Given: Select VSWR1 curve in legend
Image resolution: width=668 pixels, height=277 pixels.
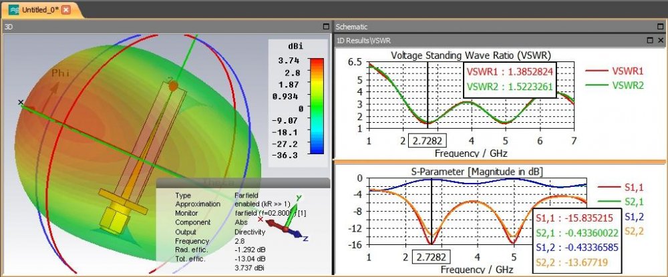Looking at the screenshot, I should [x=615, y=71].
